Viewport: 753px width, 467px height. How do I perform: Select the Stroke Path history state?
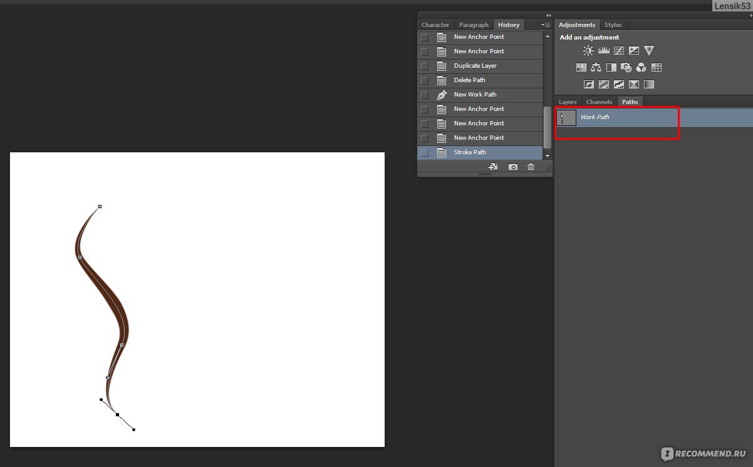pyautogui.click(x=480, y=152)
